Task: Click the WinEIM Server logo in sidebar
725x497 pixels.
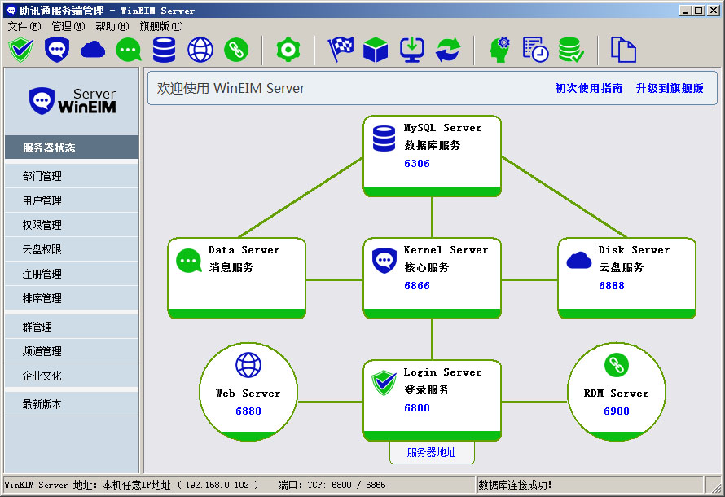Action: 72,101
